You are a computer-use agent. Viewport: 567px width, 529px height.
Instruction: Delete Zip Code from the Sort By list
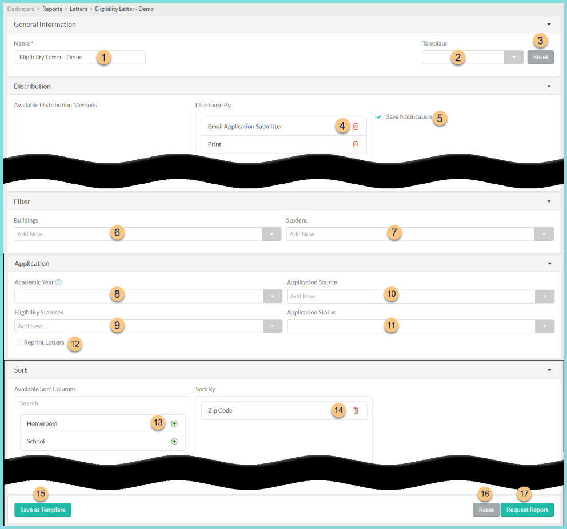click(x=356, y=410)
